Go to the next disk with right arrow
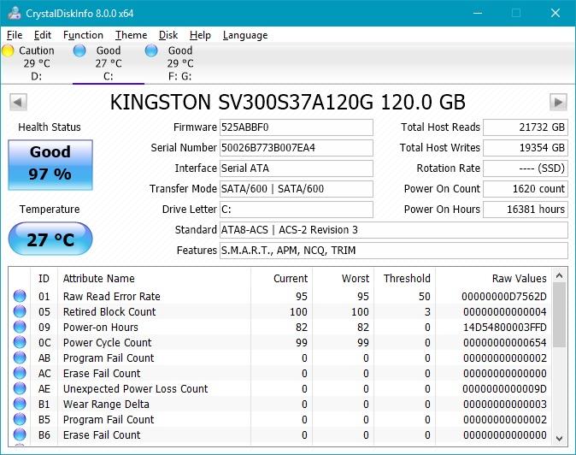 click(x=558, y=102)
